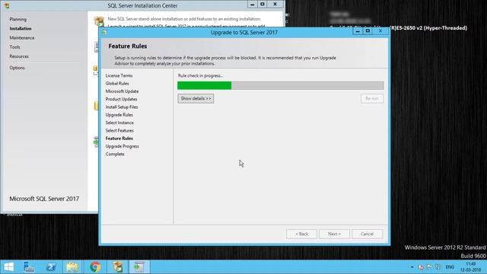
Task: Switch to SQL Server setup wizard taskbar icon
Action: (x=138, y=267)
